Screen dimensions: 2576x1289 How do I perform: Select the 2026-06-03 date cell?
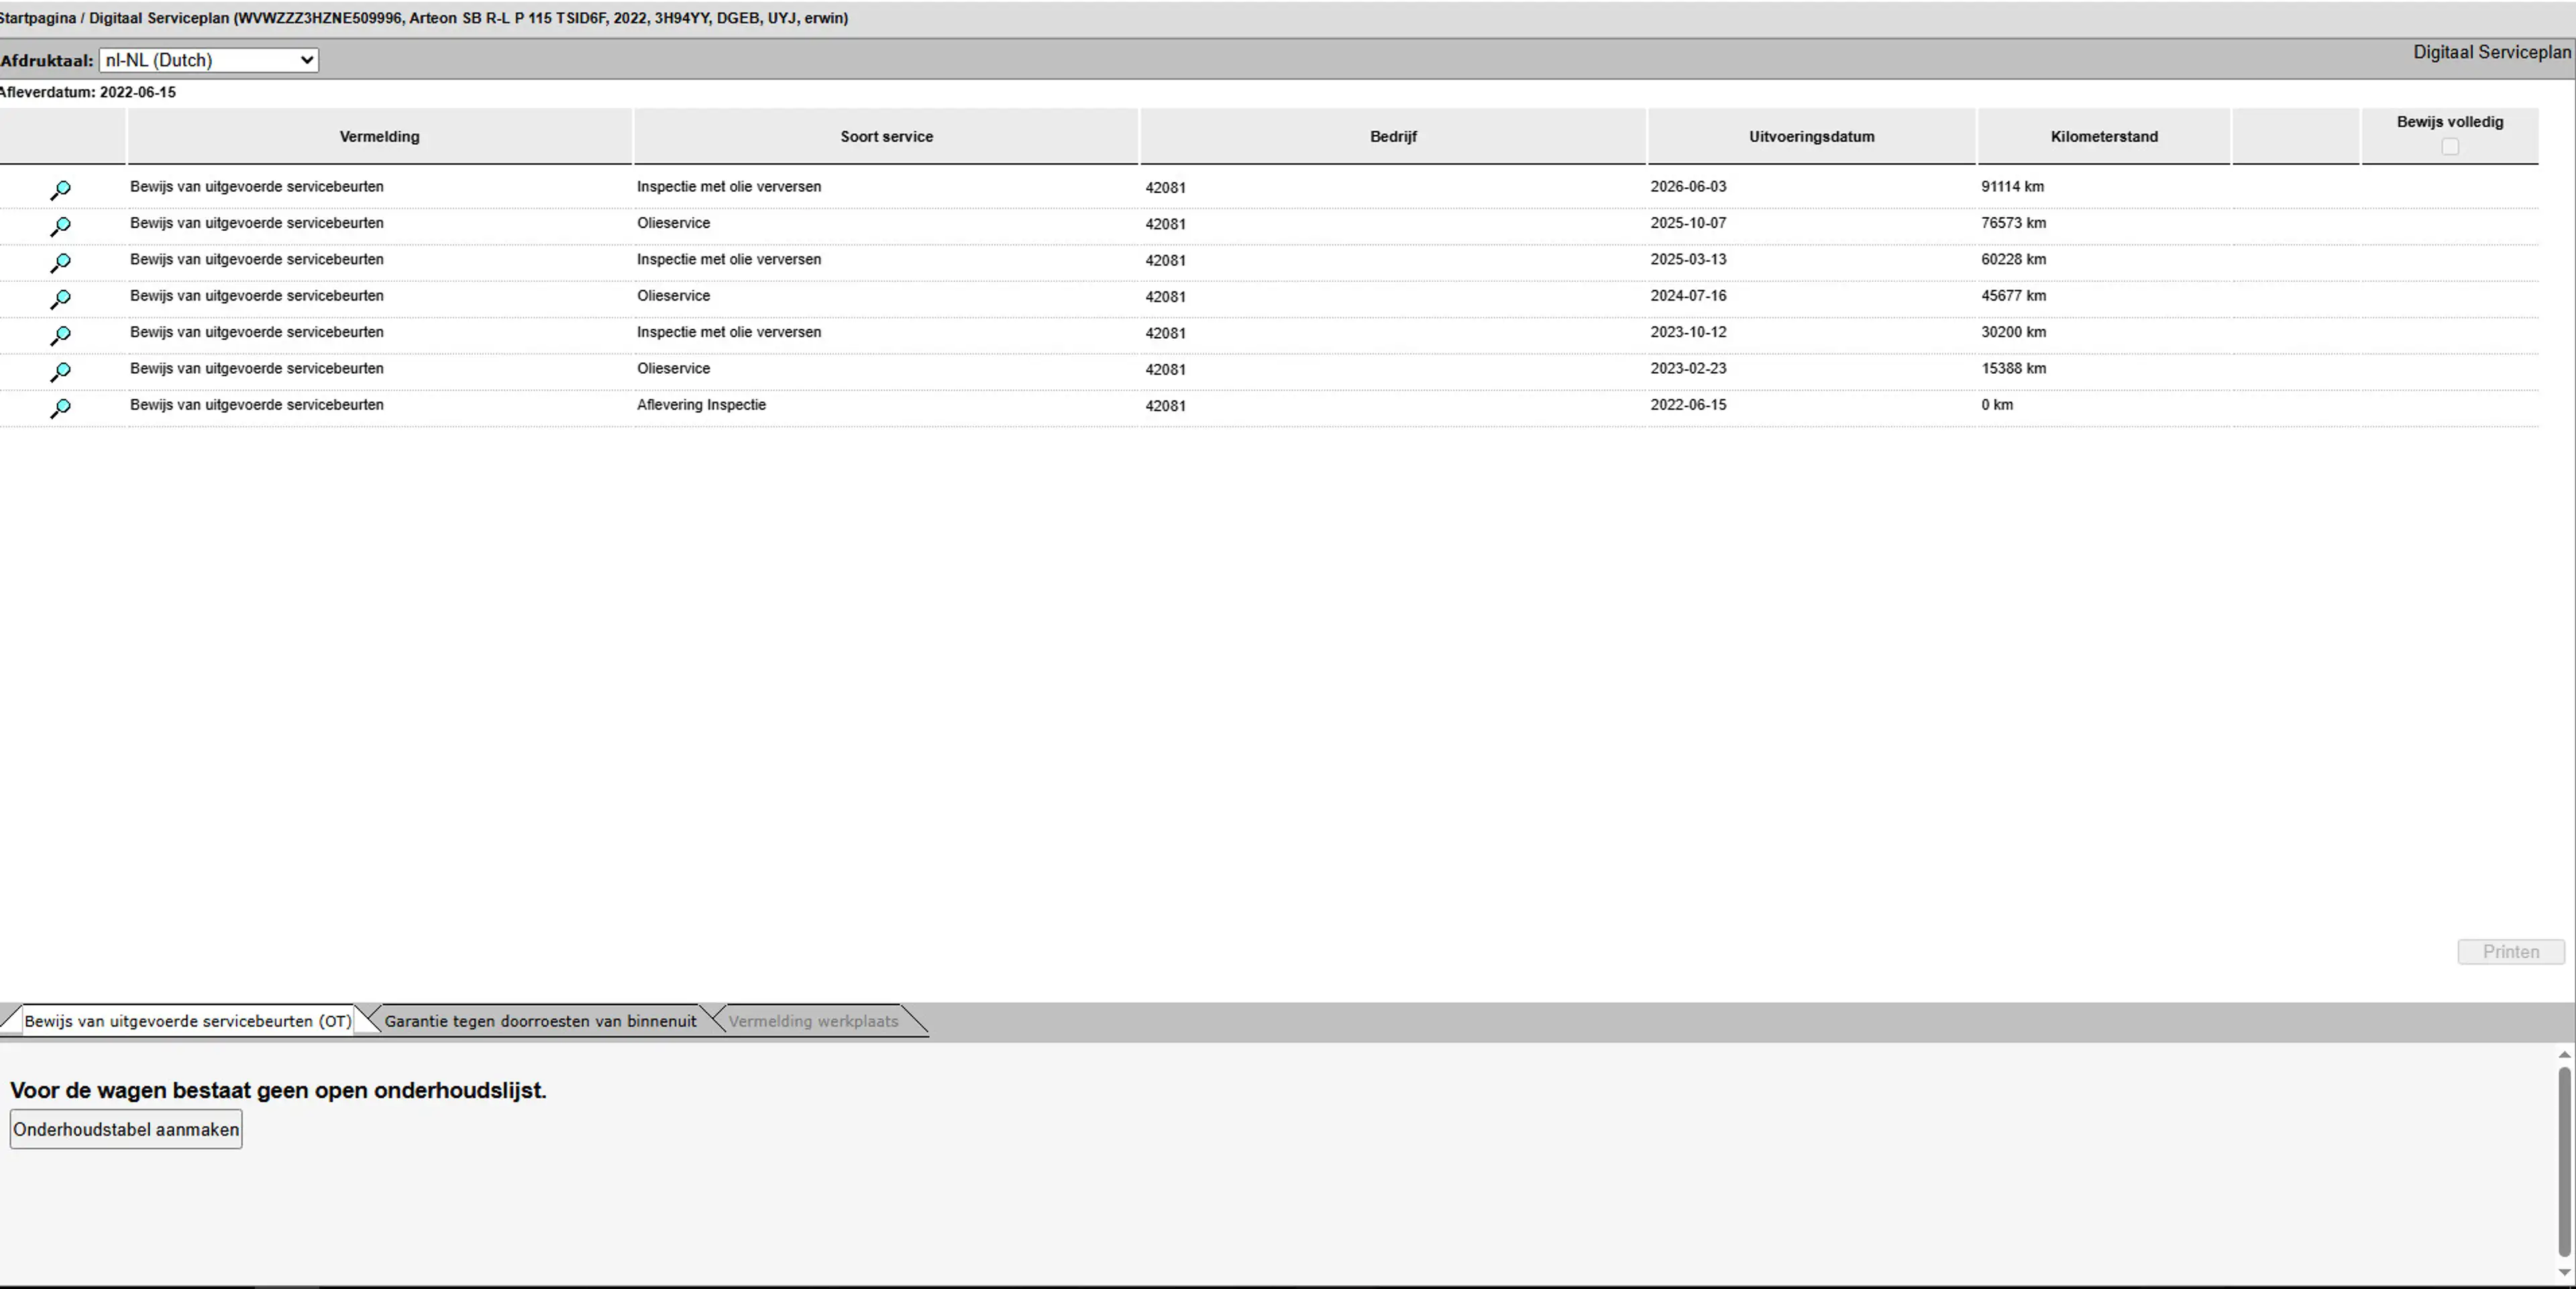[1688, 187]
